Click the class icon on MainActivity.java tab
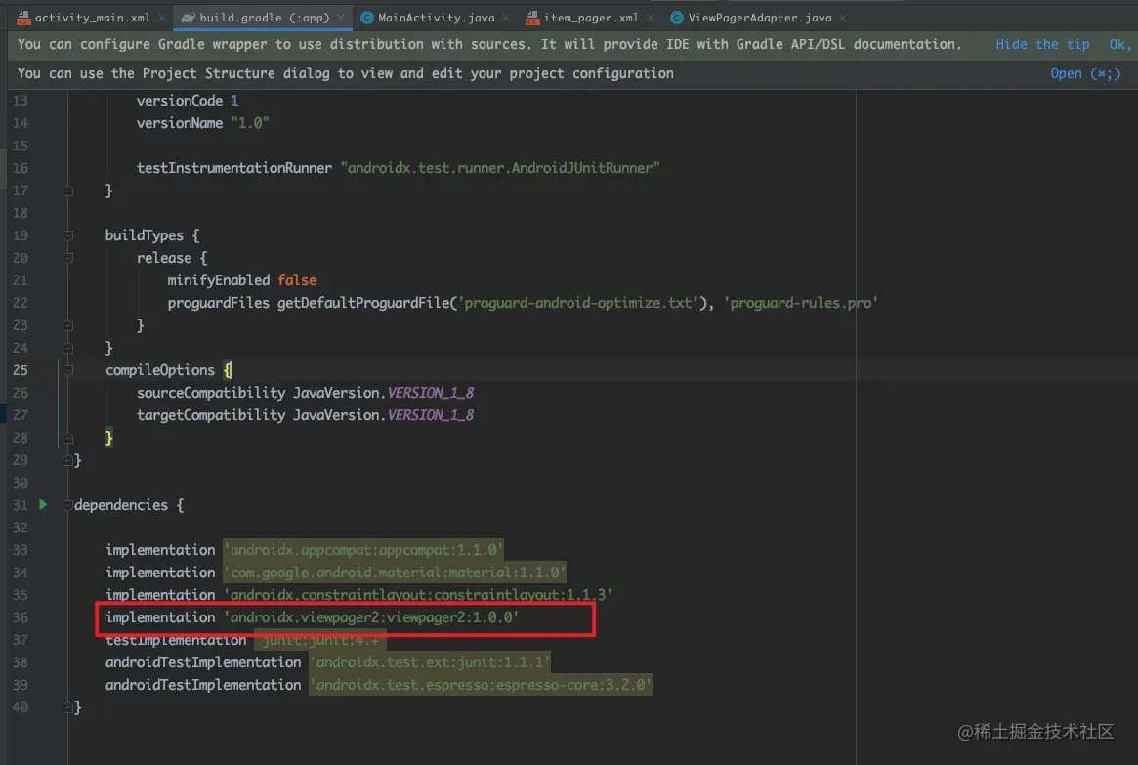The height and width of the screenshot is (765, 1138). point(367,18)
